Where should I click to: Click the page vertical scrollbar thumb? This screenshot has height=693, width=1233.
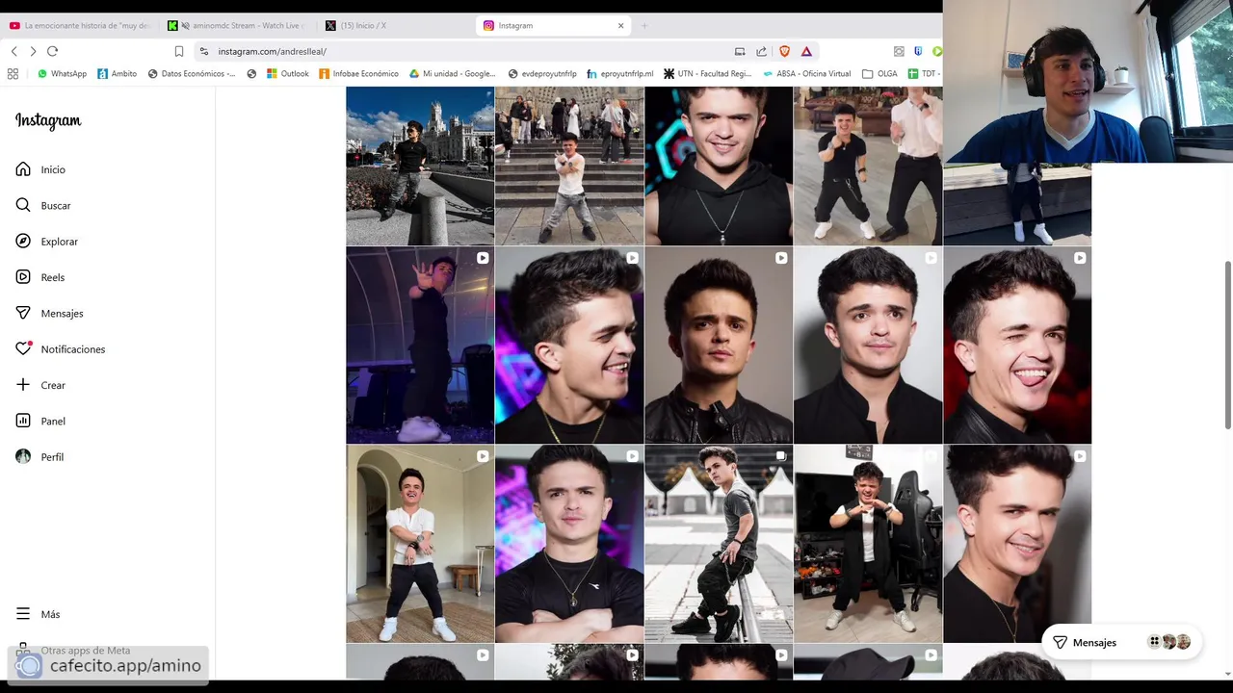pos(1228,345)
